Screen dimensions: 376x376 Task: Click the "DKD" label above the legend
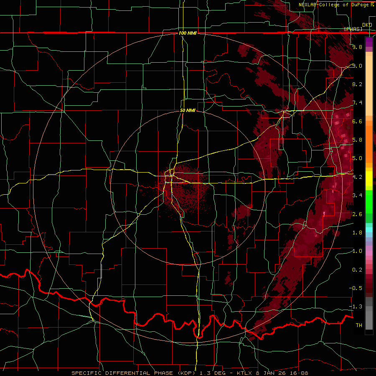pos(367,25)
